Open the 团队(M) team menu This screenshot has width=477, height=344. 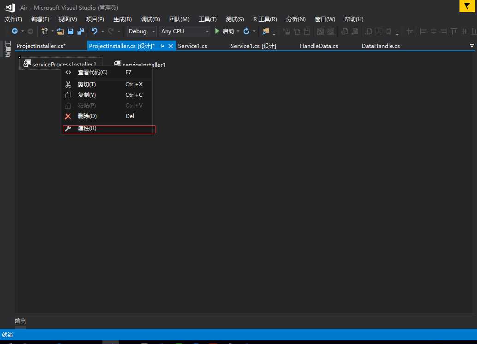click(x=179, y=19)
